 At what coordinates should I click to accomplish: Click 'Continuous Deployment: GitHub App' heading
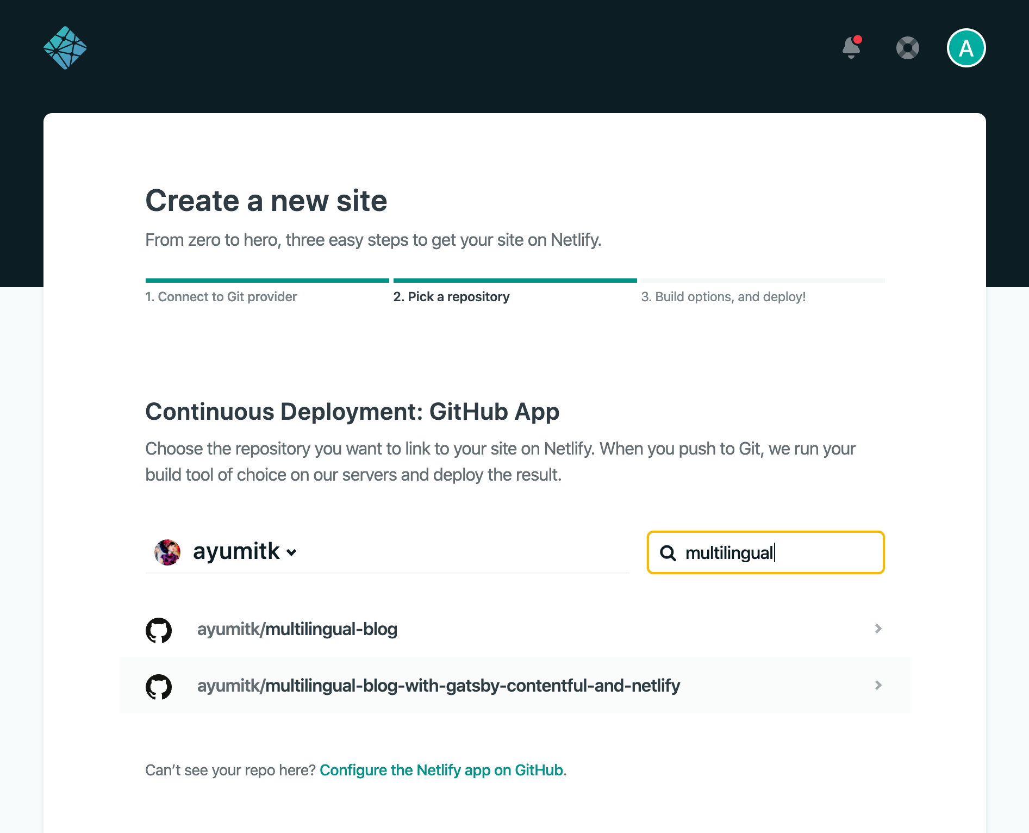coord(352,412)
